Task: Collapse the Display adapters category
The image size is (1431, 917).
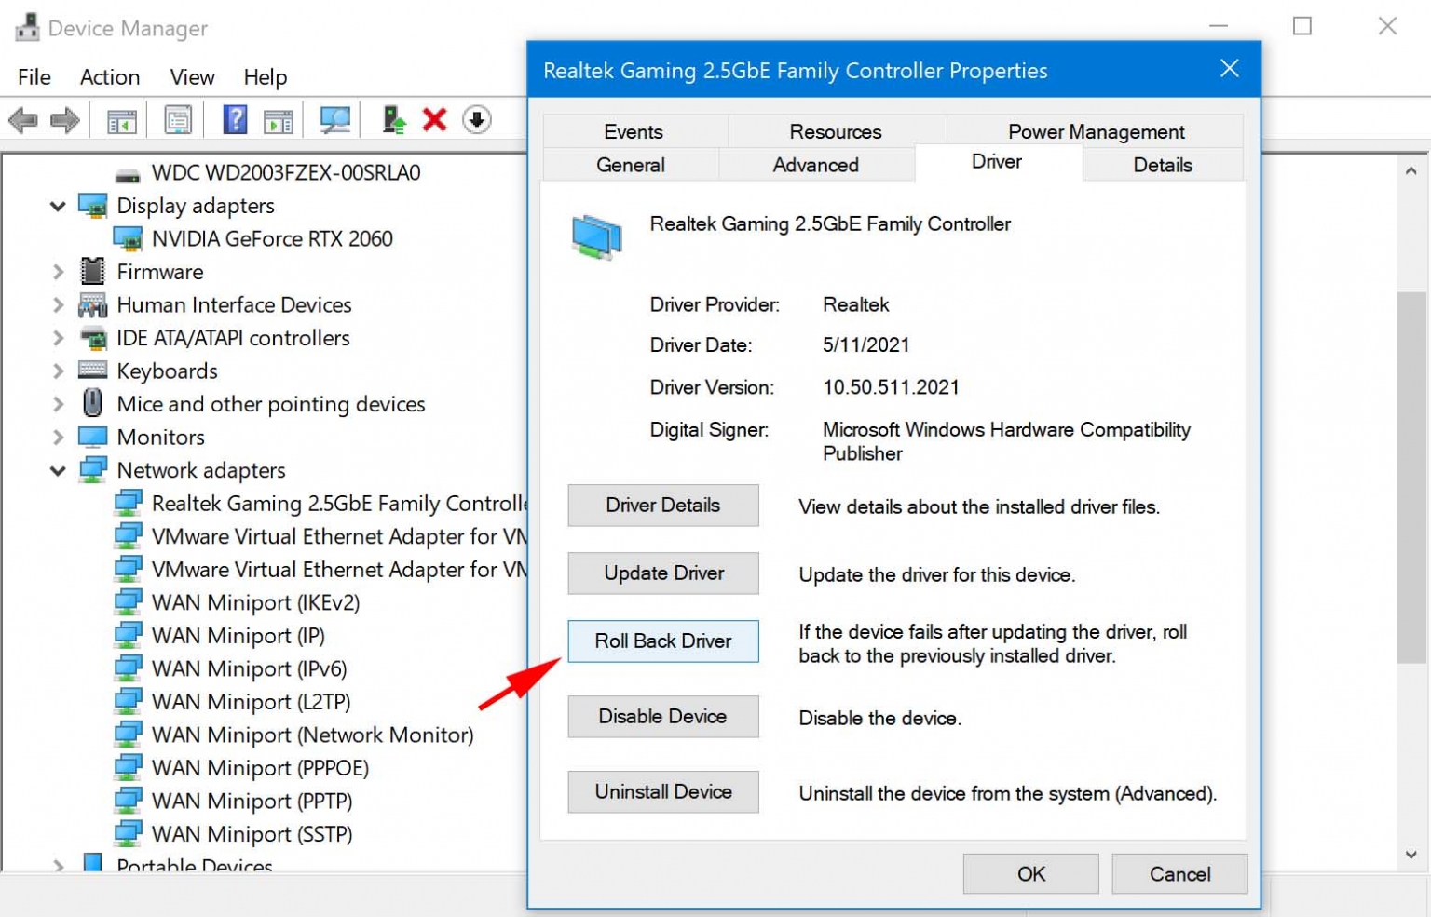Action: coord(58,206)
